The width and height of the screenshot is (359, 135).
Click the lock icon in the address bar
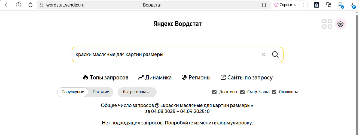(x=41, y=5)
